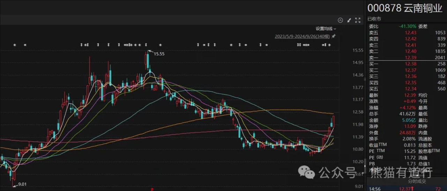Viewport: 447px width, 191px height.
Task: Click the 14:56 trade row time
Action: click(x=375, y=189)
